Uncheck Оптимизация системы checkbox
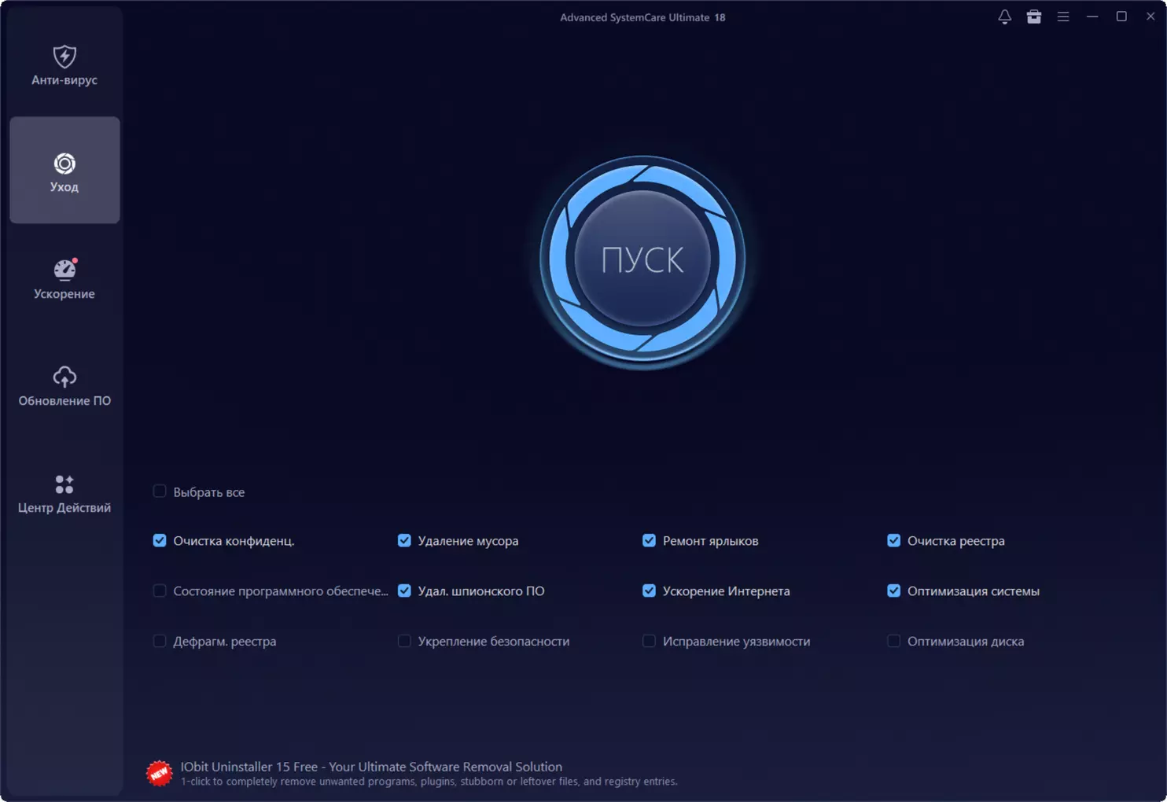1167x802 pixels. tap(893, 590)
